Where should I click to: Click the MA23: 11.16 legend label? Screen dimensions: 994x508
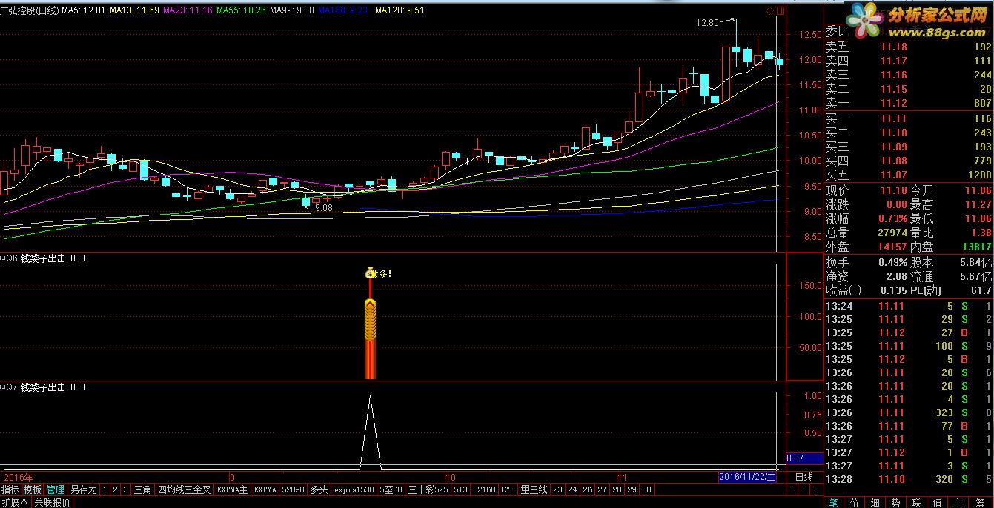[x=187, y=11]
